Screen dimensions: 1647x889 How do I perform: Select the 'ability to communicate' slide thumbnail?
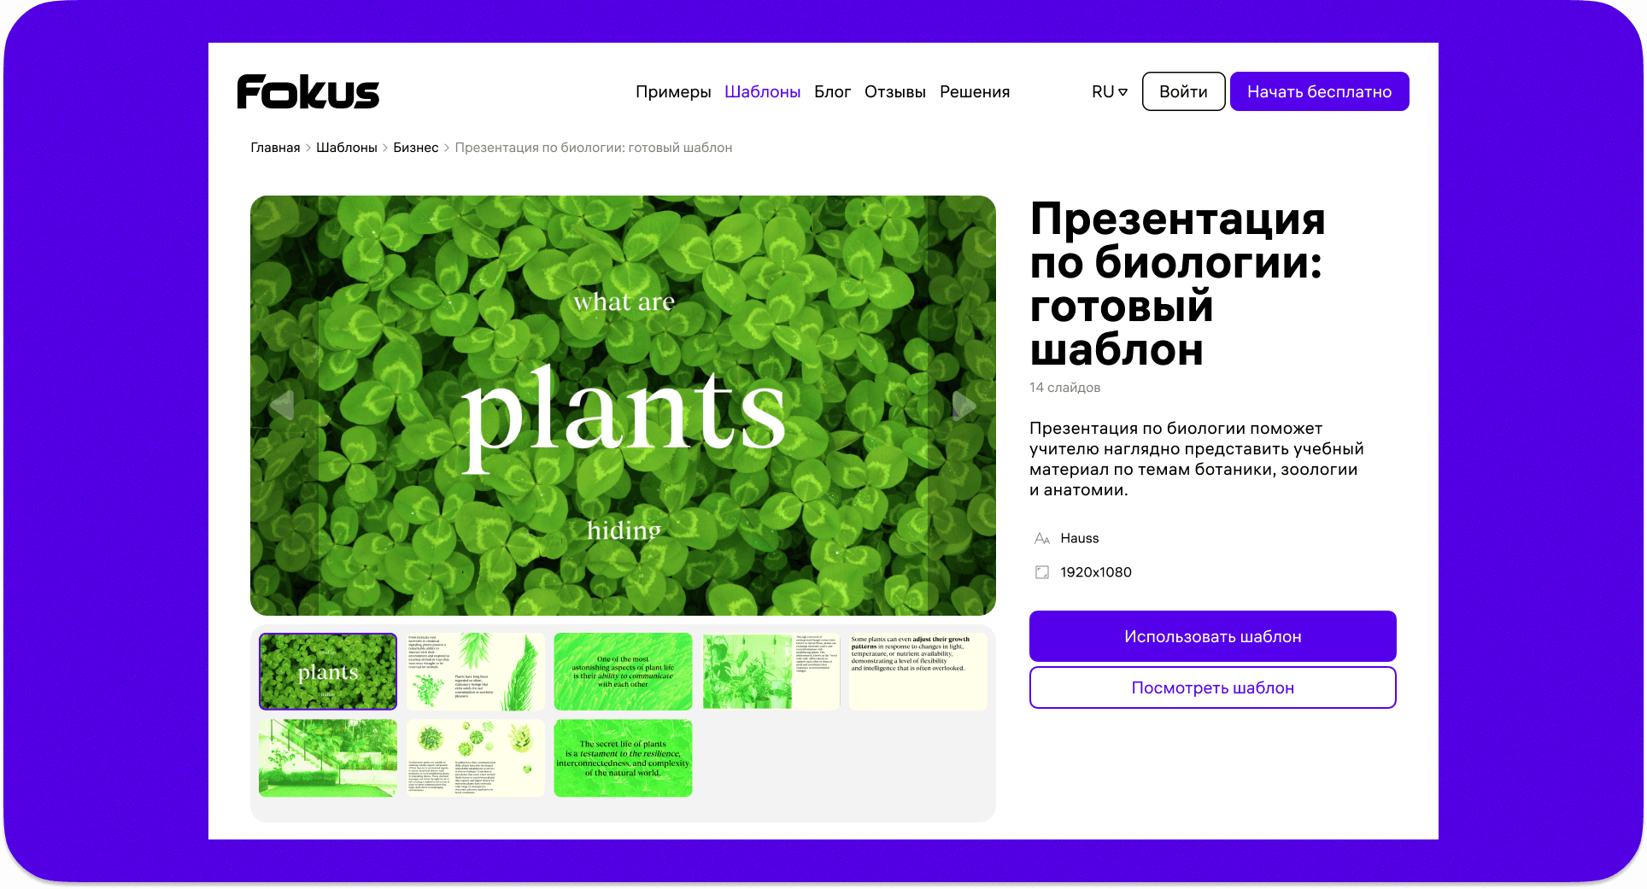tap(623, 671)
